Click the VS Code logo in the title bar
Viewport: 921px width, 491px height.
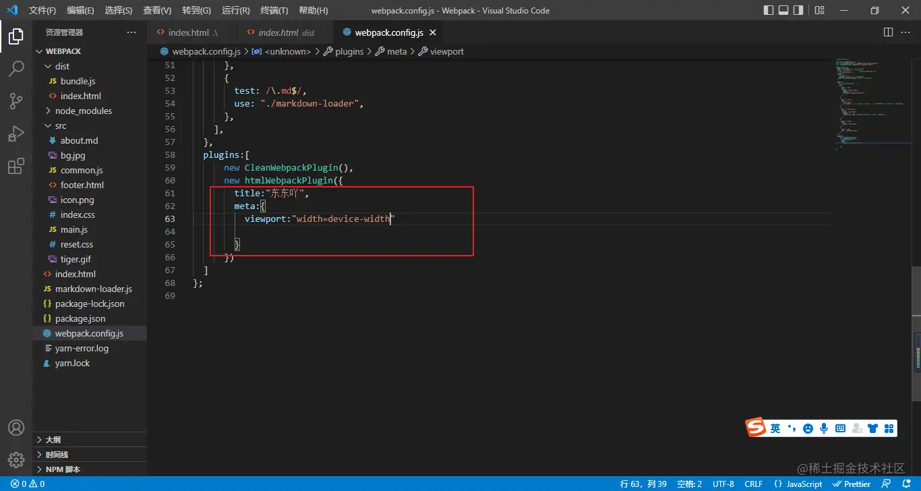(x=11, y=10)
